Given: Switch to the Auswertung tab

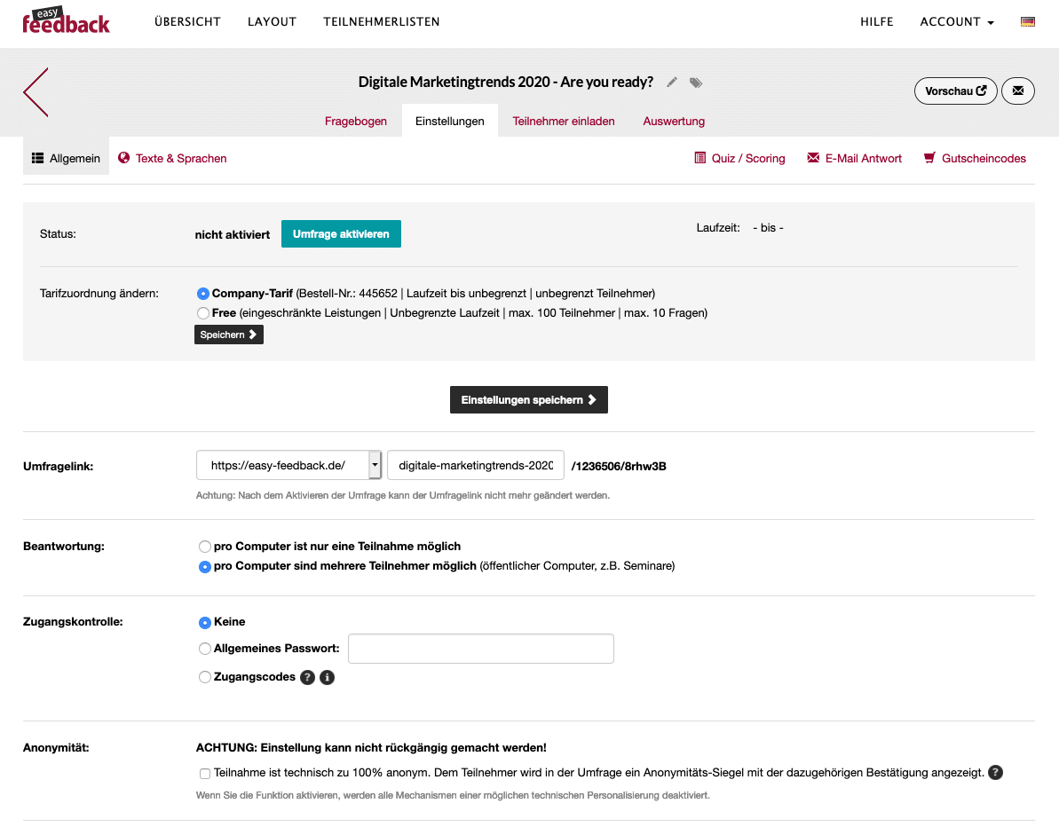Looking at the screenshot, I should tap(674, 121).
